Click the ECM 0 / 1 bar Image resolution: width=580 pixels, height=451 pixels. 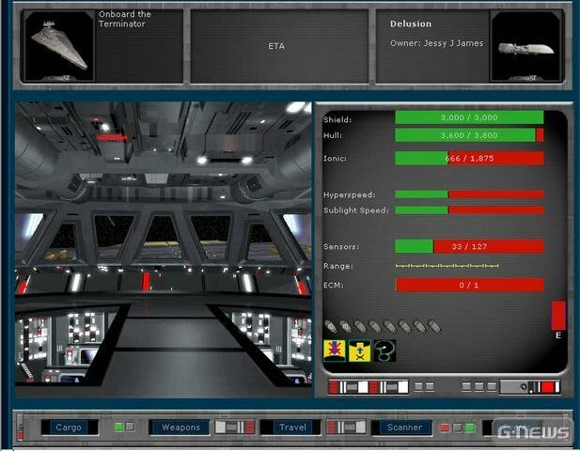coord(469,285)
